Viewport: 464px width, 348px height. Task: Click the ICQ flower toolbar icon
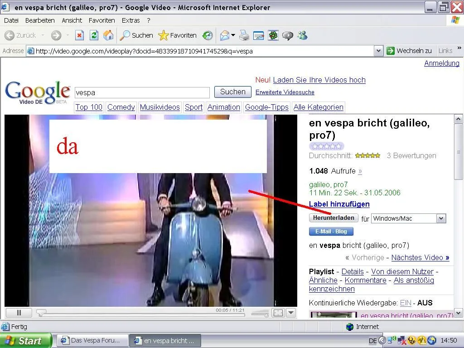[273, 35]
